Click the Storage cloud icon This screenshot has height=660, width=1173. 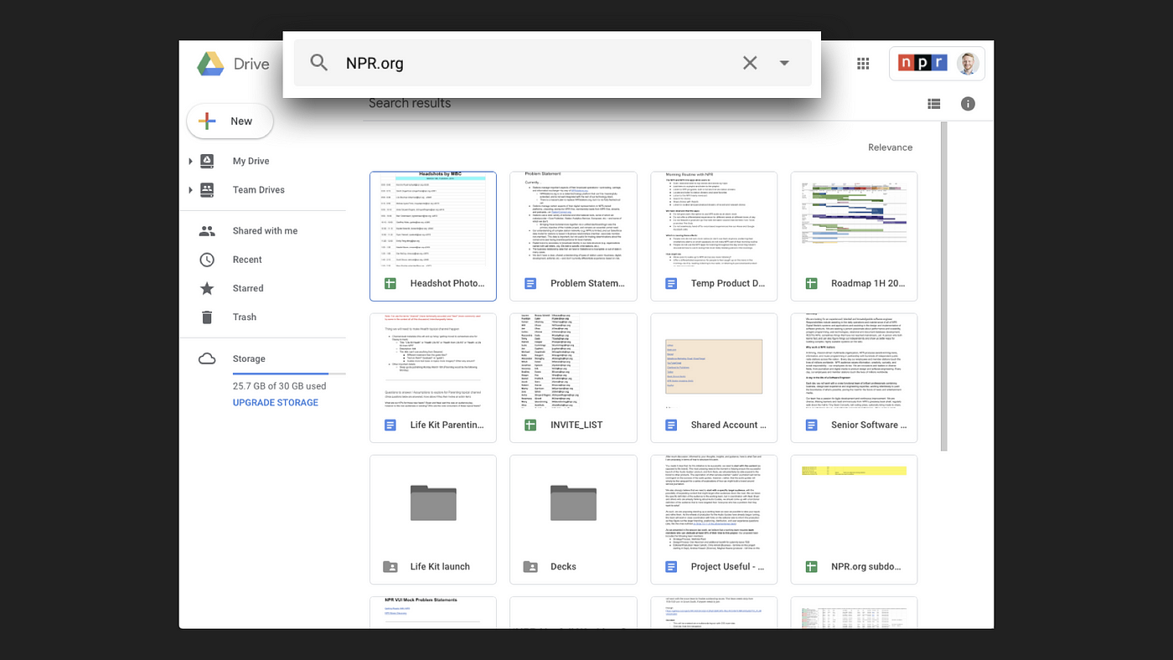click(207, 358)
